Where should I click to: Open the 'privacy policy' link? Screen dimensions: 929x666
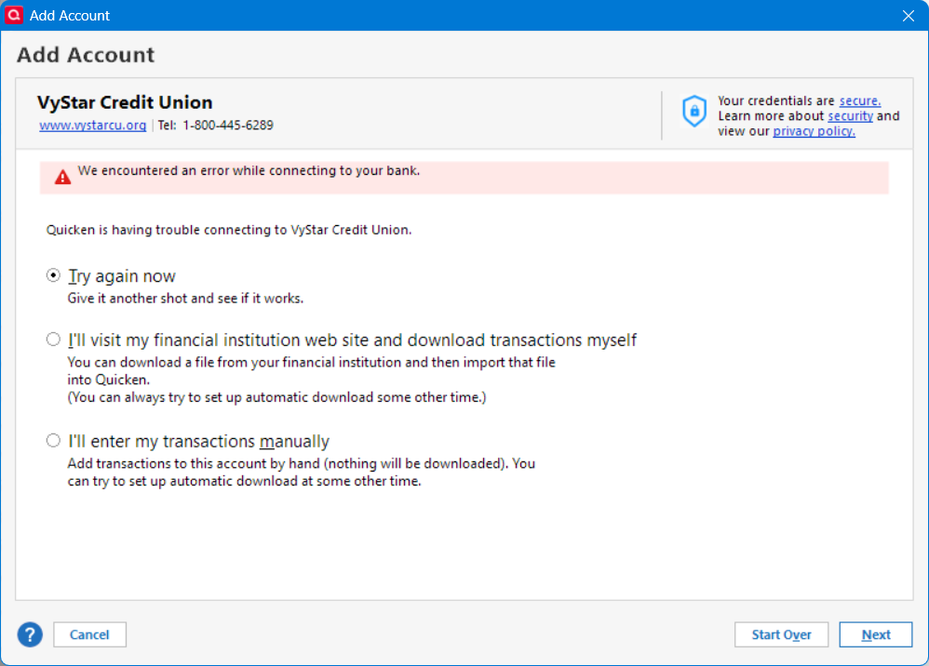click(814, 131)
